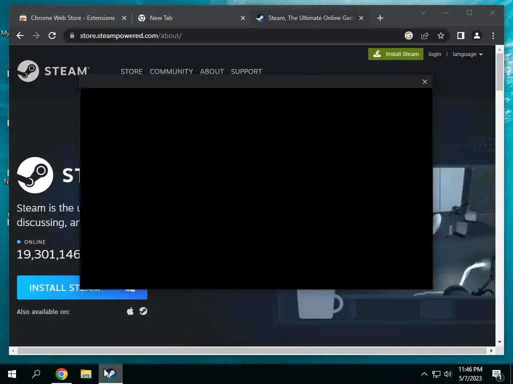Open the SUPPORT menu item
This screenshot has width=513, height=384.
point(246,71)
